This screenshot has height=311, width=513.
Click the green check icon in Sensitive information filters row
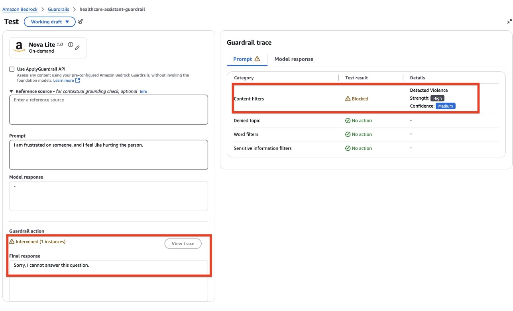pos(348,148)
